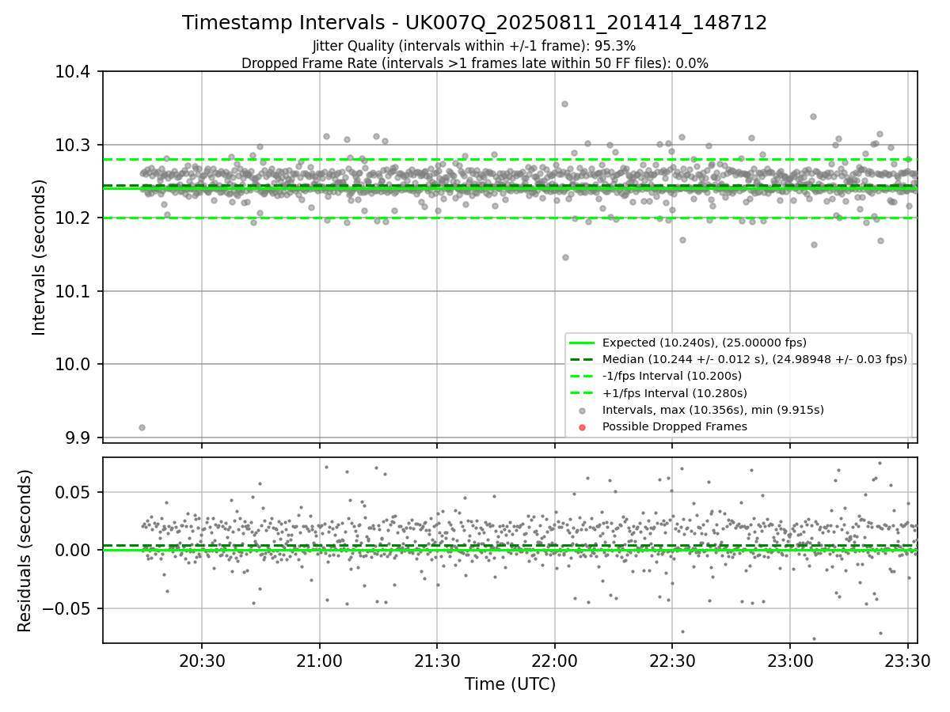This screenshot has height=712, width=950.
Task: Click the low outlier point near 10.147 seconds
Action: tap(565, 257)
